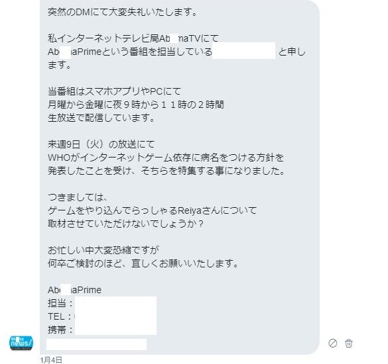This screenshot has height=364, width=388.
Task: Click the line お忙しい中大変恐縮ですが
Action: pos(103,250)
